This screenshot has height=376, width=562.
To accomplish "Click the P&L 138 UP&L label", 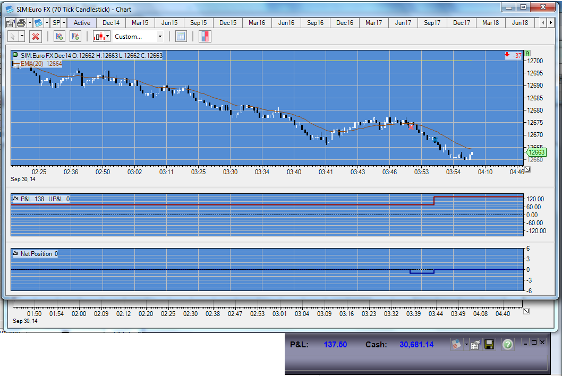I will (45, 199).
